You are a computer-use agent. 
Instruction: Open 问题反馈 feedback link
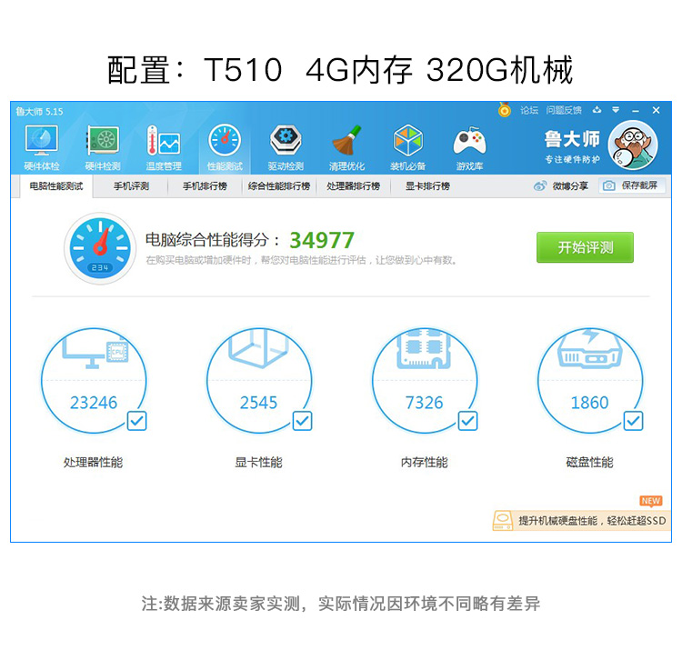[564, 110]
